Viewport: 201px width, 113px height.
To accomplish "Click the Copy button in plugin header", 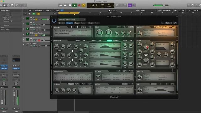I will (x=77, y=23).
